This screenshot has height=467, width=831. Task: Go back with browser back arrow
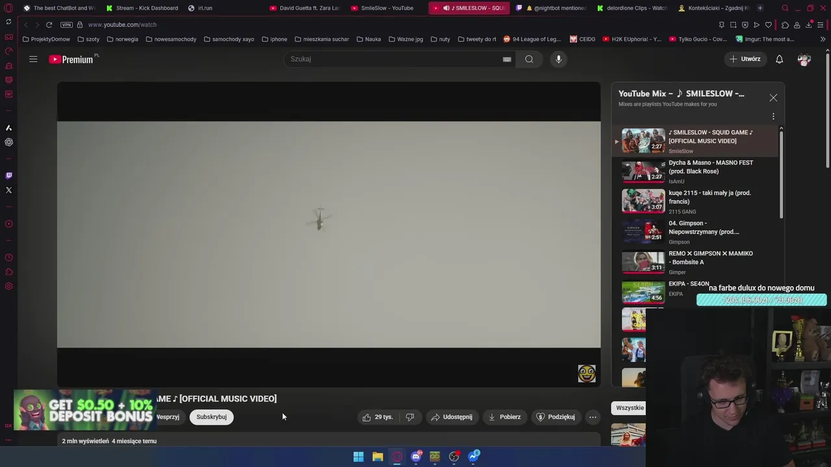[x=25, y=25]
